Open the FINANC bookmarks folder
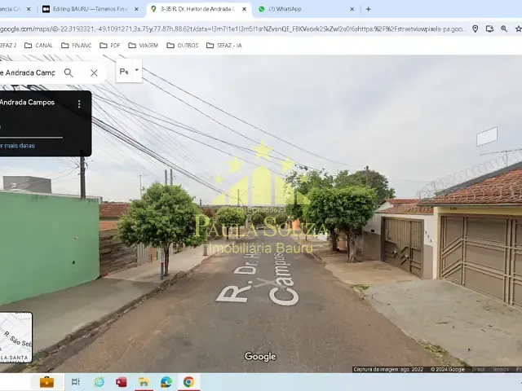 (76, 46)
